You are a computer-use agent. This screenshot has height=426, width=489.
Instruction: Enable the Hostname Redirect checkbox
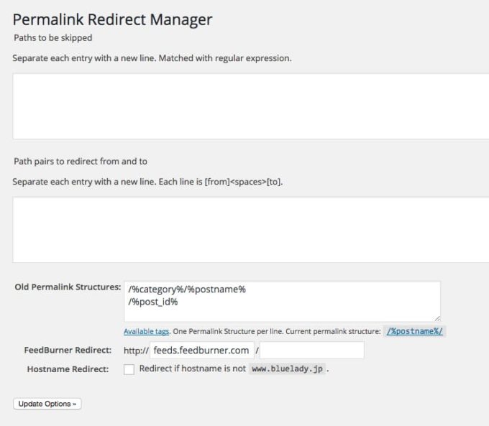click(x=129, y=369)
